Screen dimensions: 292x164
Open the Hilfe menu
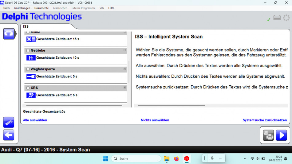point(111,8)
